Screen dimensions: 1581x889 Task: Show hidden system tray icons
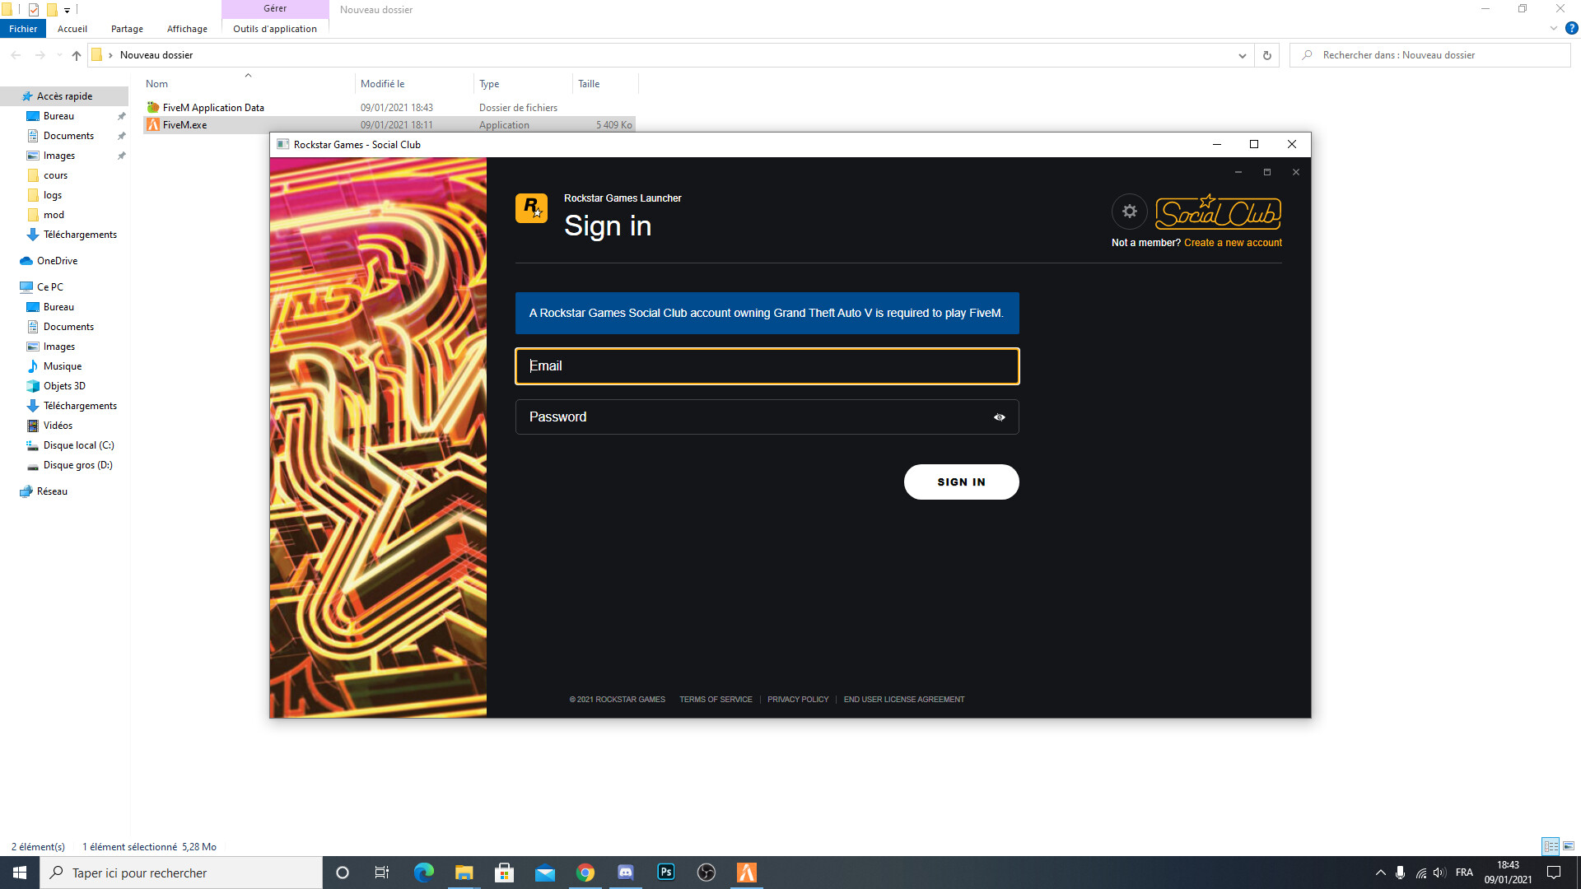point(1380,873)
